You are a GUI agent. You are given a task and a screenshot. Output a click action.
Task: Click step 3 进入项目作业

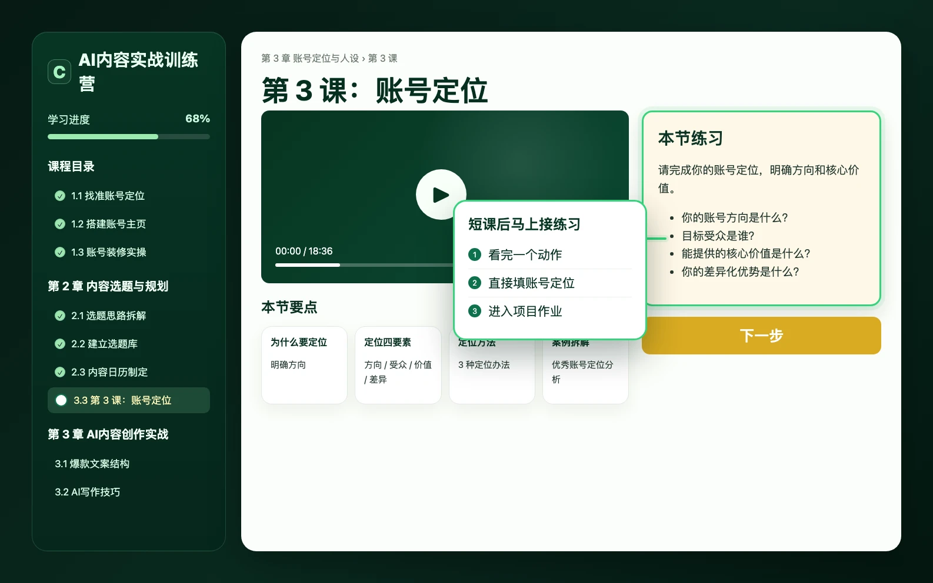tap(549, 311)
